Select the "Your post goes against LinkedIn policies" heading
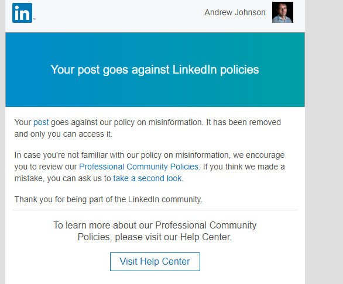This screenshot has height=284, width=343. [155, 70]
